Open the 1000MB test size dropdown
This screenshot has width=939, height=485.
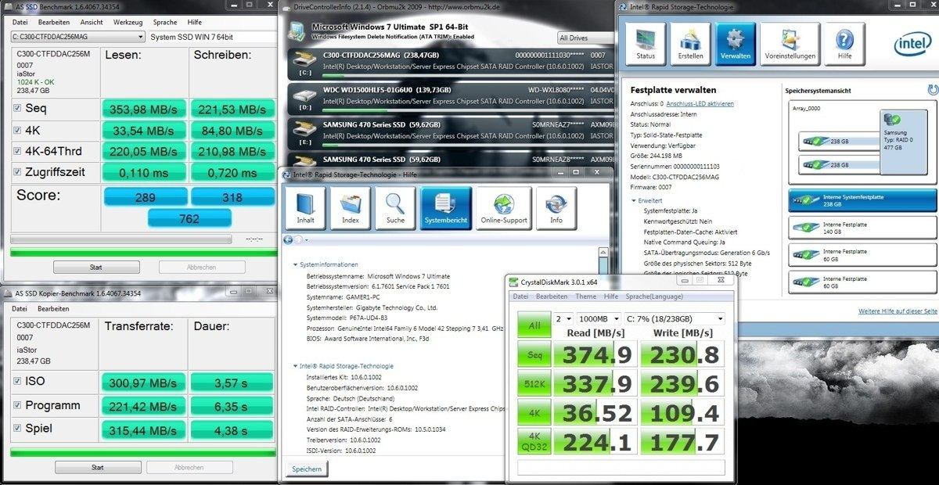599,318
